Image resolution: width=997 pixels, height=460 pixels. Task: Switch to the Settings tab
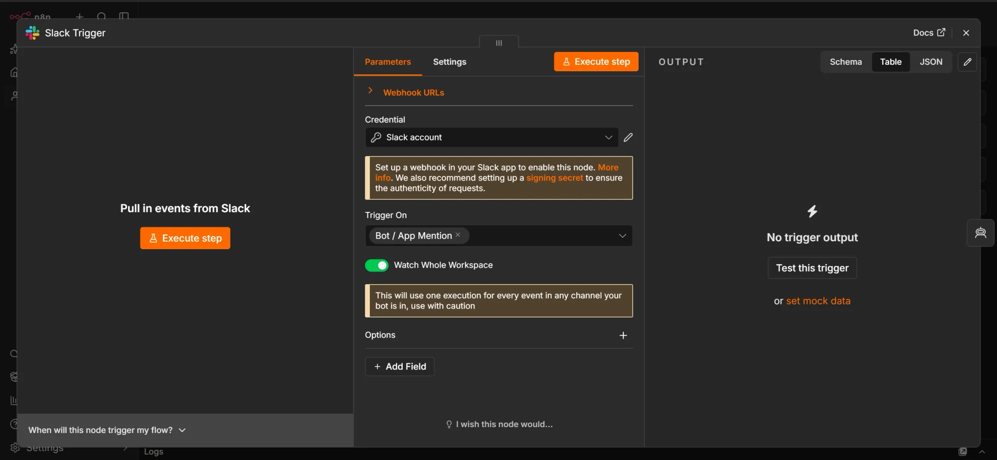tap(450, 62)
